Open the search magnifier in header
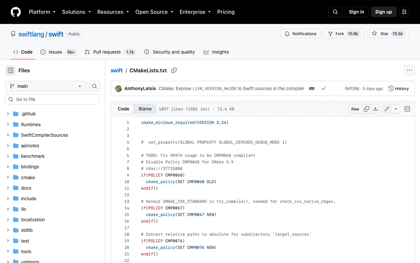 tap(335, 12)
